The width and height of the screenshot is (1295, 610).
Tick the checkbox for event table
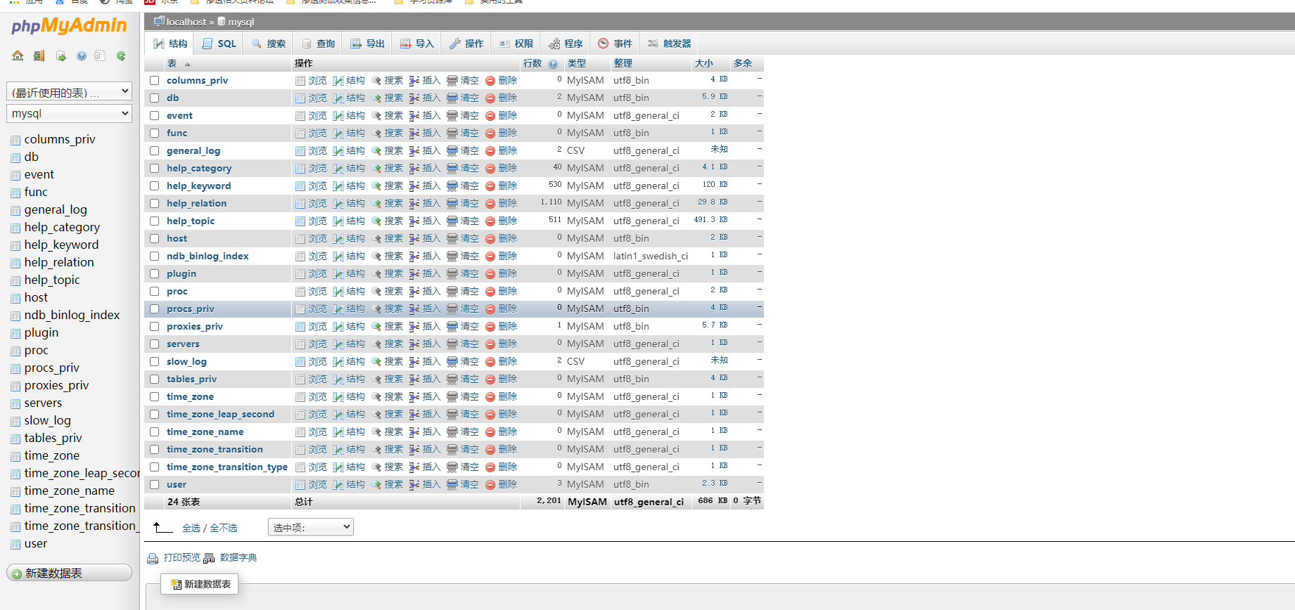pos(155,116)
